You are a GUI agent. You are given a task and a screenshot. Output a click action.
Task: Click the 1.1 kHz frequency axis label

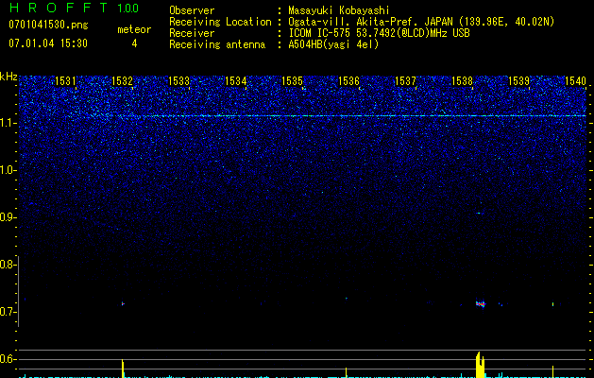[x=8, y=123]
